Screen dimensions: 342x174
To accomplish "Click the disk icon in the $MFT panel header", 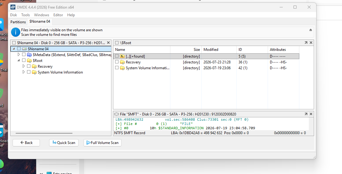I will [x=116, y=114].
